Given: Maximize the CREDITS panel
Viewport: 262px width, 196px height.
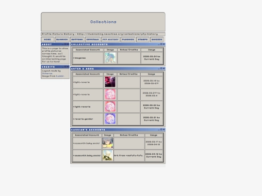Looking at the screenshot, I should pyautogui.click(x=65, y=67).
